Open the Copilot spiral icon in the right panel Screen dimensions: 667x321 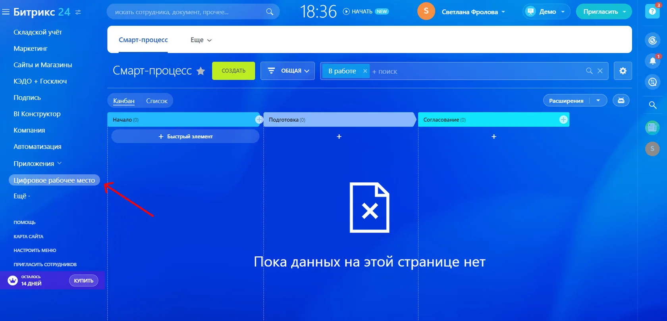(x=652, y=40)
